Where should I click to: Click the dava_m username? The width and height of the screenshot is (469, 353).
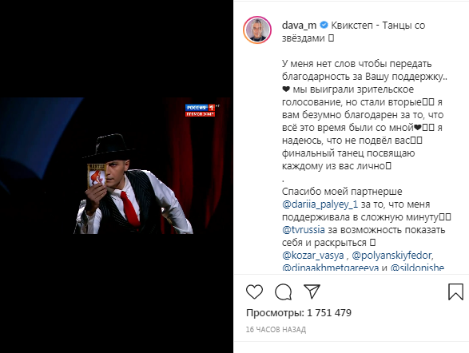click(x=299, y=26)
